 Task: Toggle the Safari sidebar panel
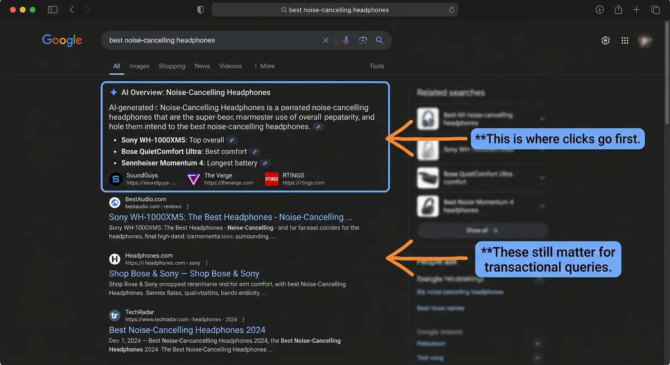tap(53, 10)
